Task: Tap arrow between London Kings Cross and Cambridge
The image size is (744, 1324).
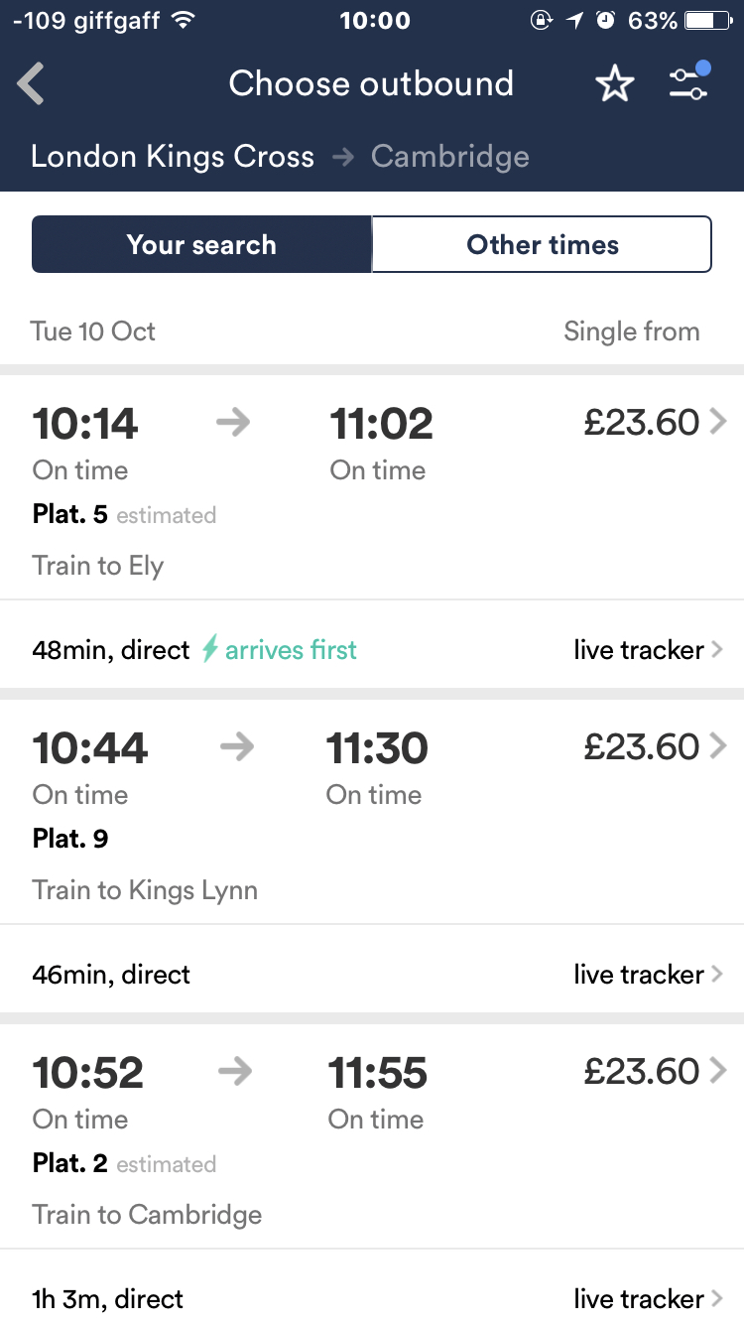Action: (343, 157)
